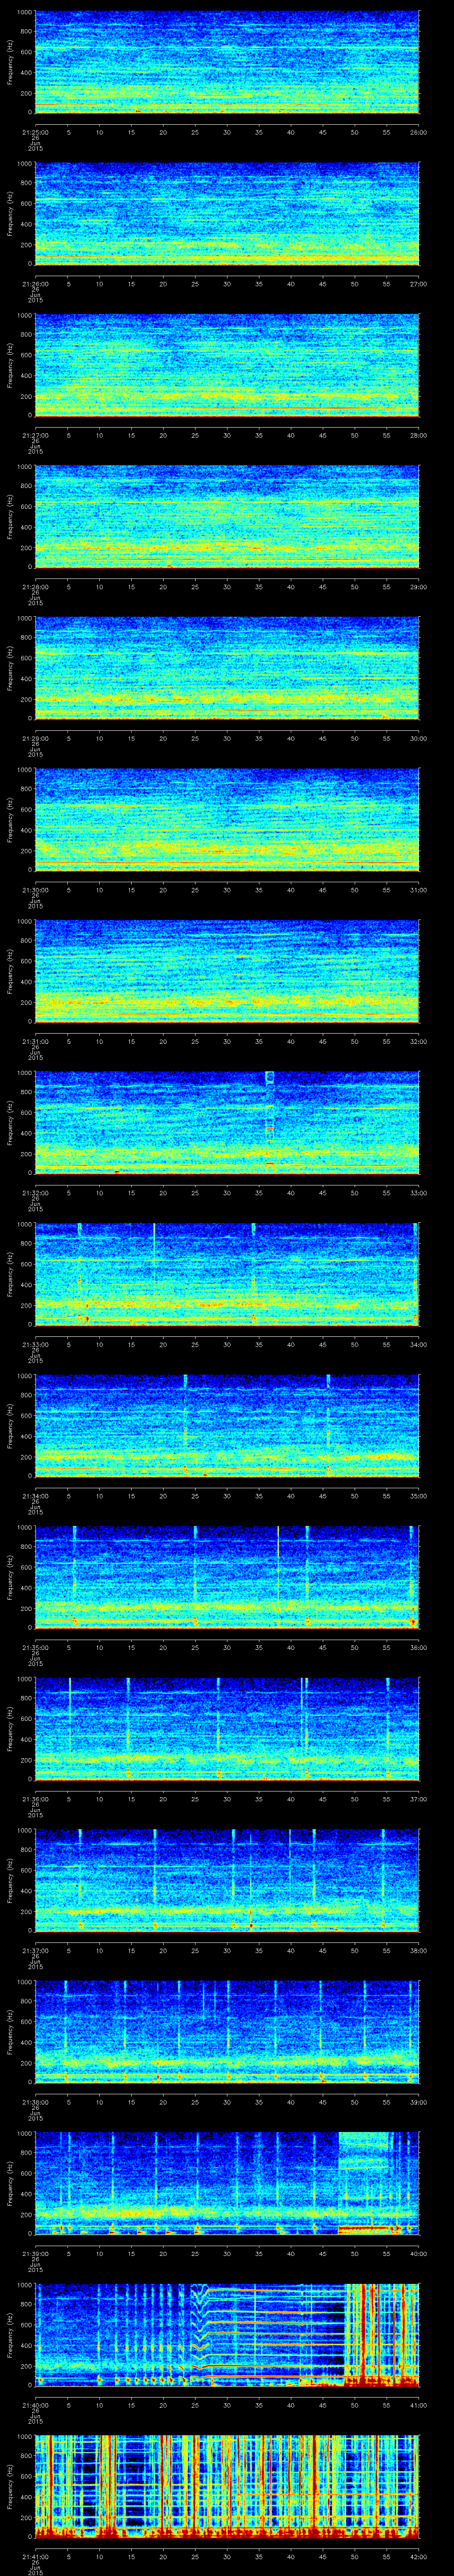Viewport: 454px width, 2576px height.
Task: Select the spectrogram panel starting at 21:26:00
Action: click(x=227, y=213)
